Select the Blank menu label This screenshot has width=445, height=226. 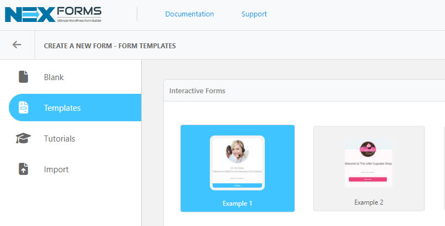point(54,77)
